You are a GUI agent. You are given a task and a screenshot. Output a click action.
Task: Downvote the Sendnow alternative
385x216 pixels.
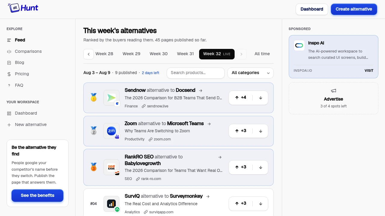pos(260,98)
